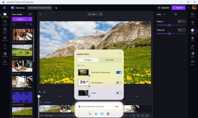Switch to the Screen tab

[110, 60]
